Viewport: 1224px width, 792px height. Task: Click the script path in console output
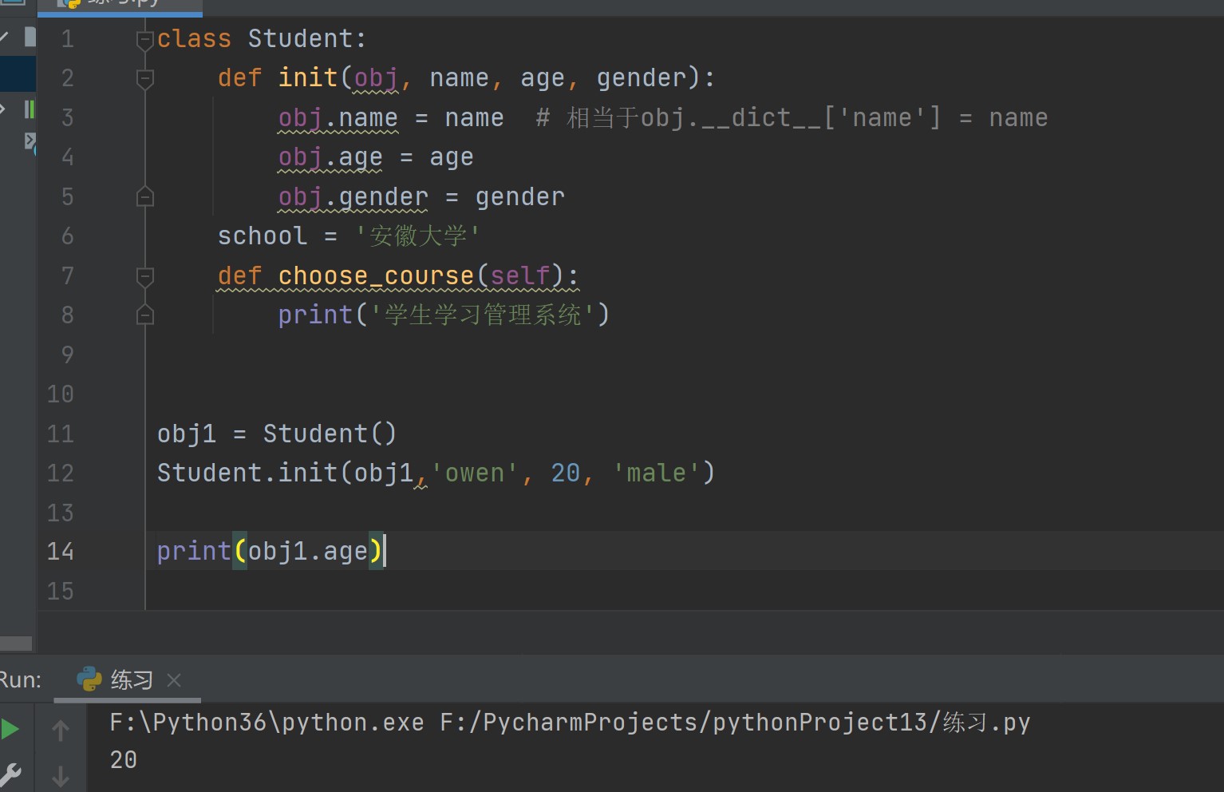(734, 723)
